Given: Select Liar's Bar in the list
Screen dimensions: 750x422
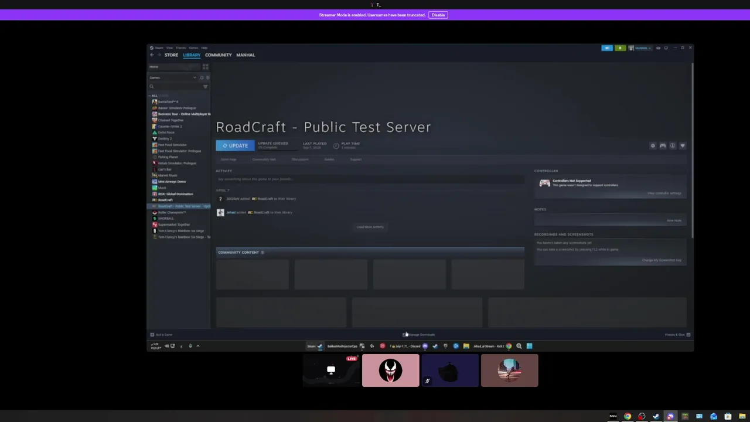Looking at the screenshot, I should click(165, 169).
